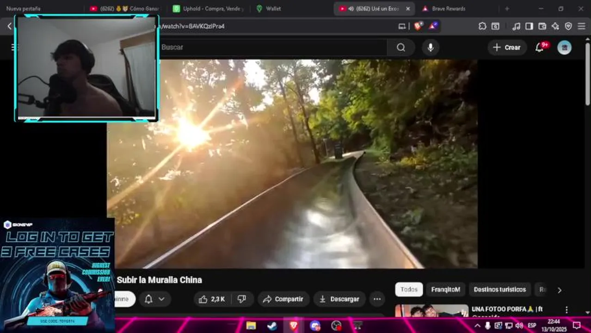Click the volume speaker tray icon
The height and width of the screenshot is (333, 591).
(519, 326)
